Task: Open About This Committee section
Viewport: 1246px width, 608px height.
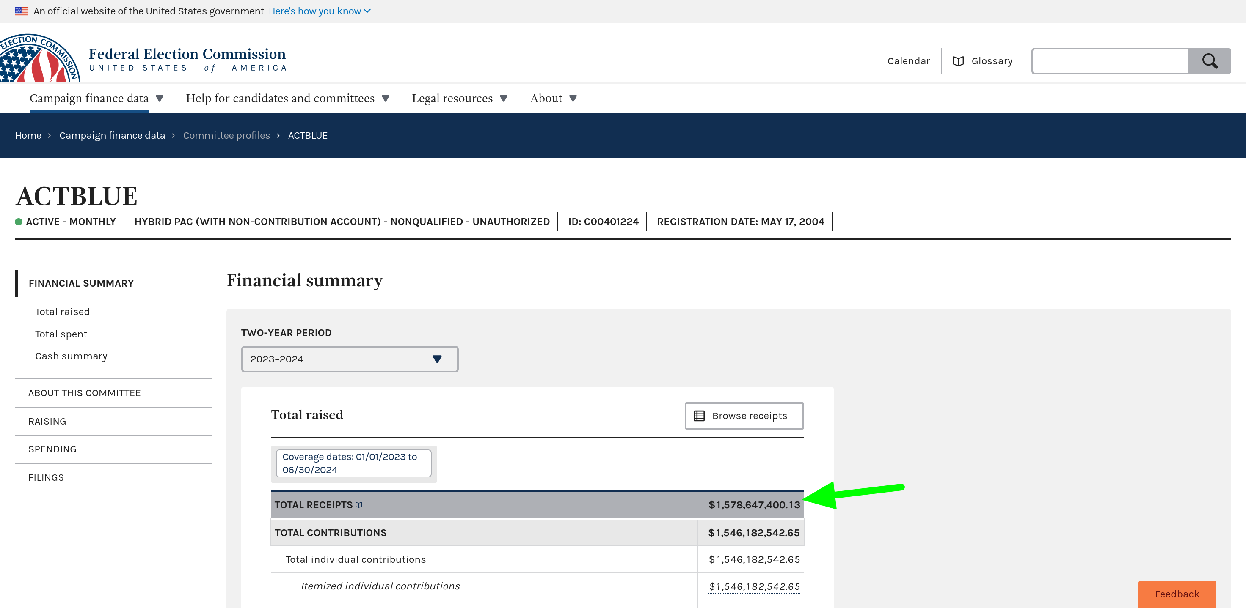Action: (x=85, y=393)
